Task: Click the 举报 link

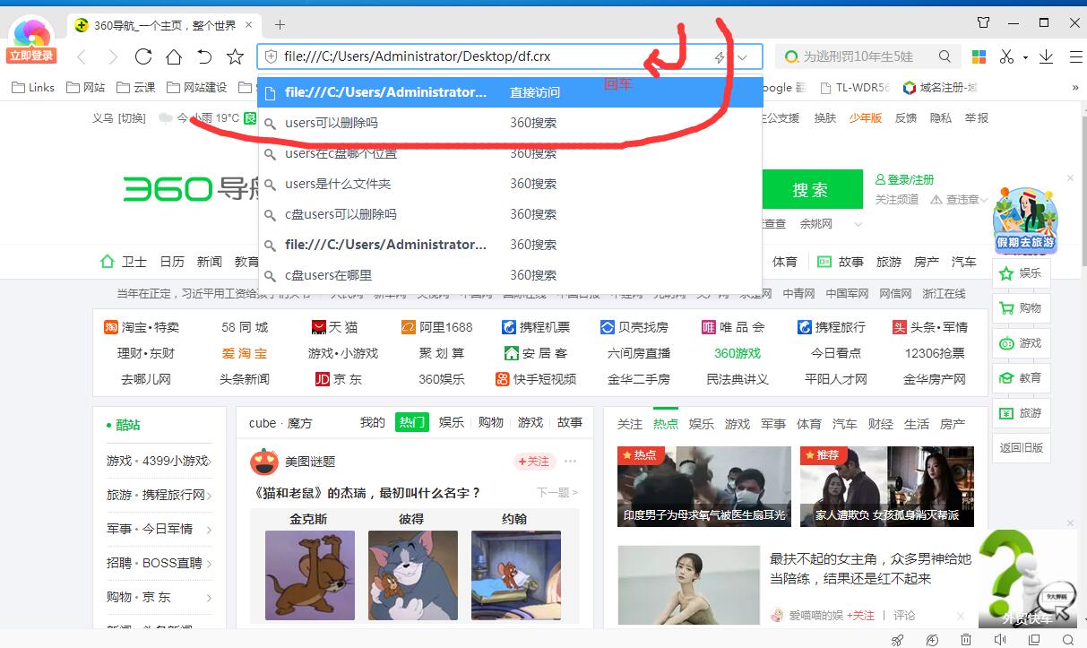Action: pyautogui.click(x=977, y=117)
